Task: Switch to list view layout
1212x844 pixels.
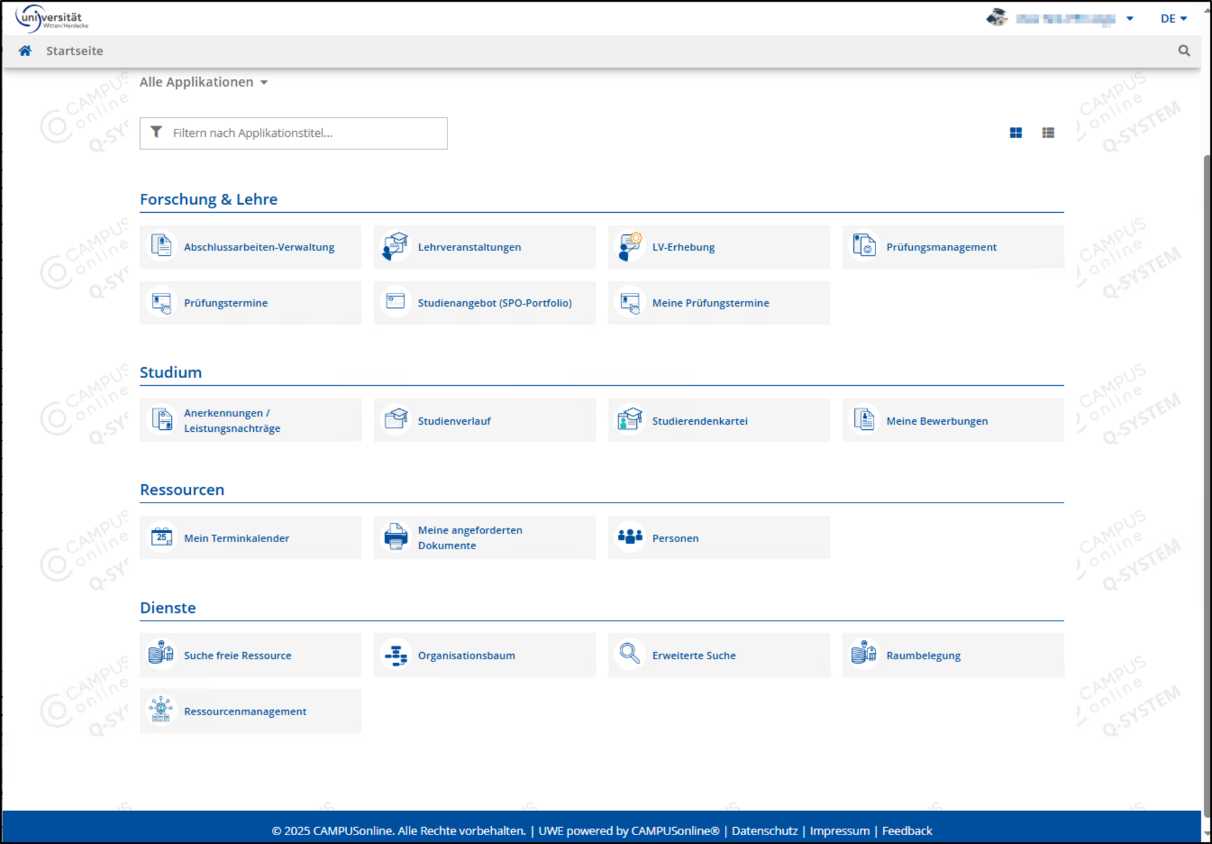Action: [x=1048, y=133]
